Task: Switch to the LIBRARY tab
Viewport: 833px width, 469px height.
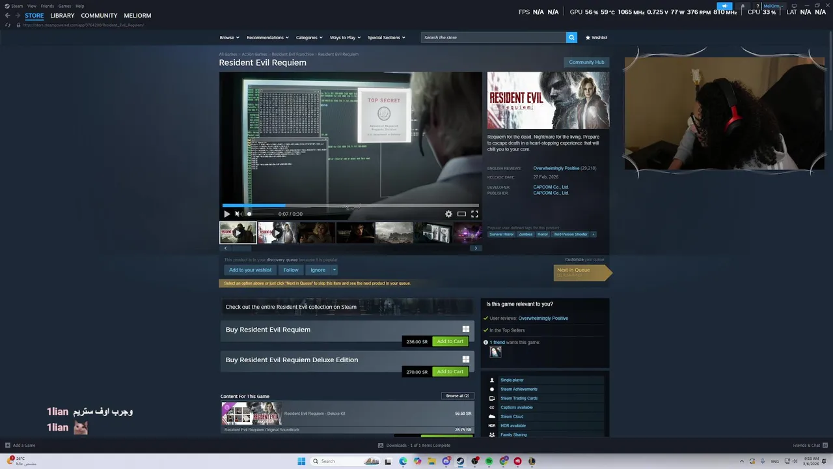Action: [62, 16]
